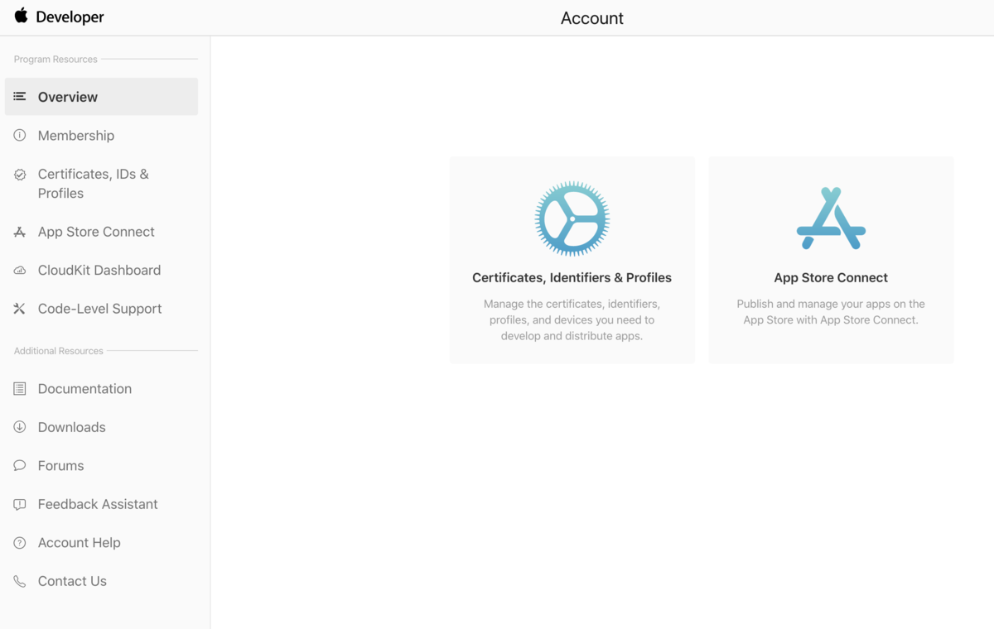Click the Account page title
994x629 pixels.
click(x=592, y=18)
